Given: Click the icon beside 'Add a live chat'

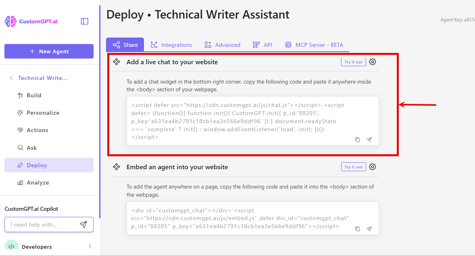Looking at the screenshot, I should click(116, 62).
